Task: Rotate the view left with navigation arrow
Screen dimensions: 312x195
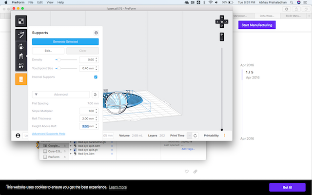Action: pos(217,21)
